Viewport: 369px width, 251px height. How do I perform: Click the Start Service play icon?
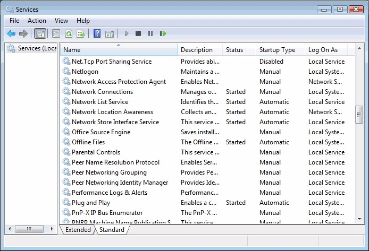pos(127,33)
